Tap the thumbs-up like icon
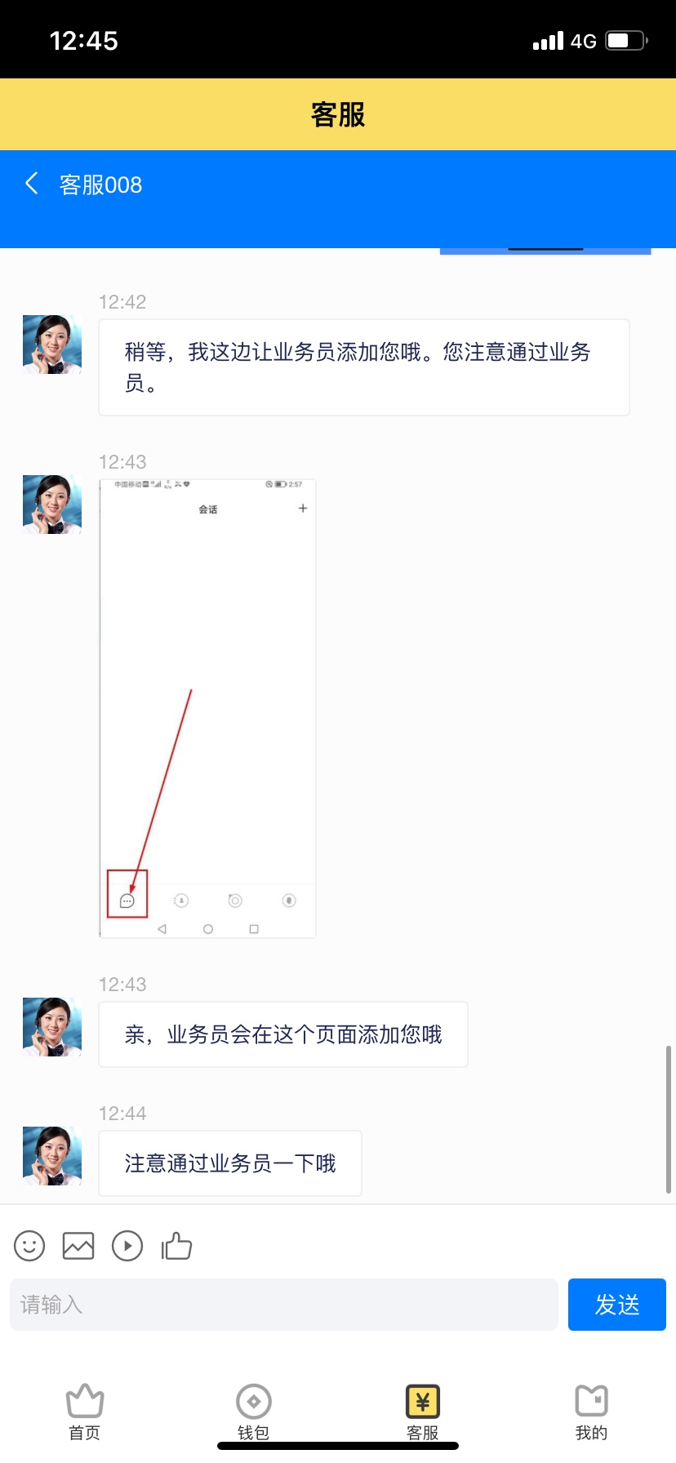 (x=176, y=1246)
